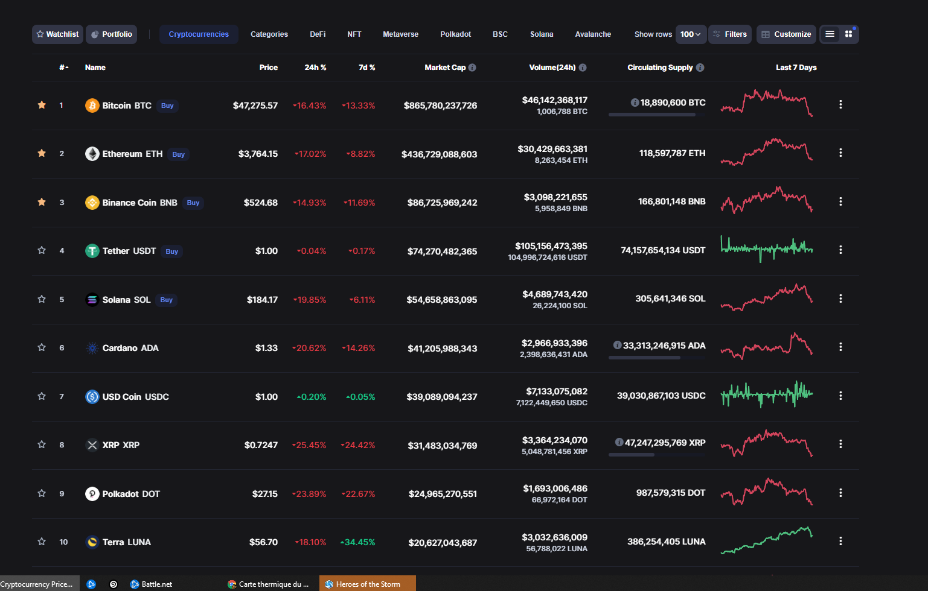Sort table by Market Cap column
This screenshot has height=591, width=928.
[x=445, y=68]
